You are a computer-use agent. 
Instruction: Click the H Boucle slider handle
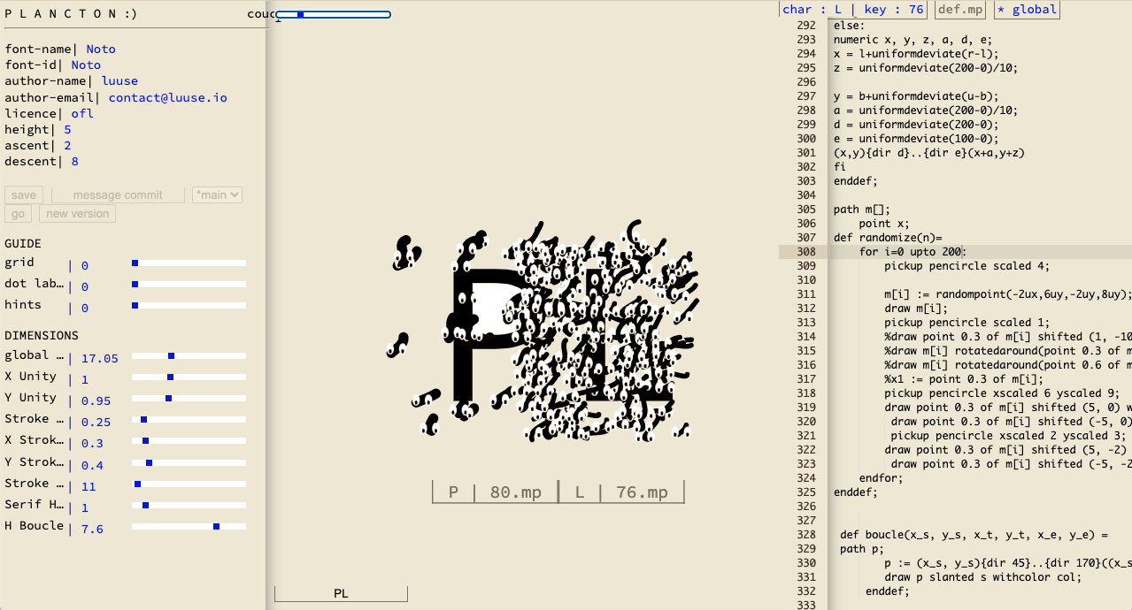pyautogui.click(x=216, y=526)
